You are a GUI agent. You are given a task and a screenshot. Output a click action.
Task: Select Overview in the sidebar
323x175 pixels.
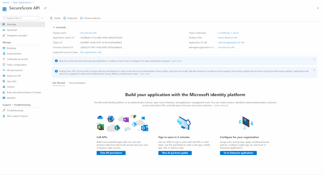(22, 24)
